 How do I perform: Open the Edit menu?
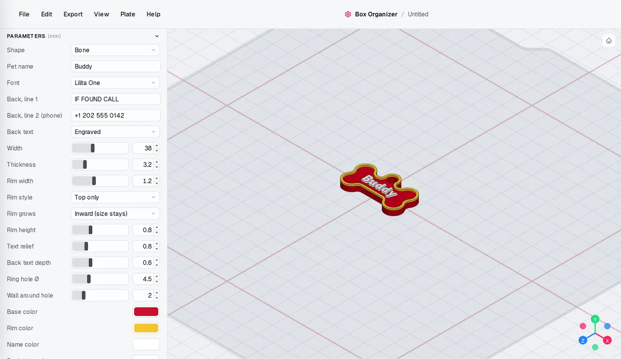tap(47, 14)
